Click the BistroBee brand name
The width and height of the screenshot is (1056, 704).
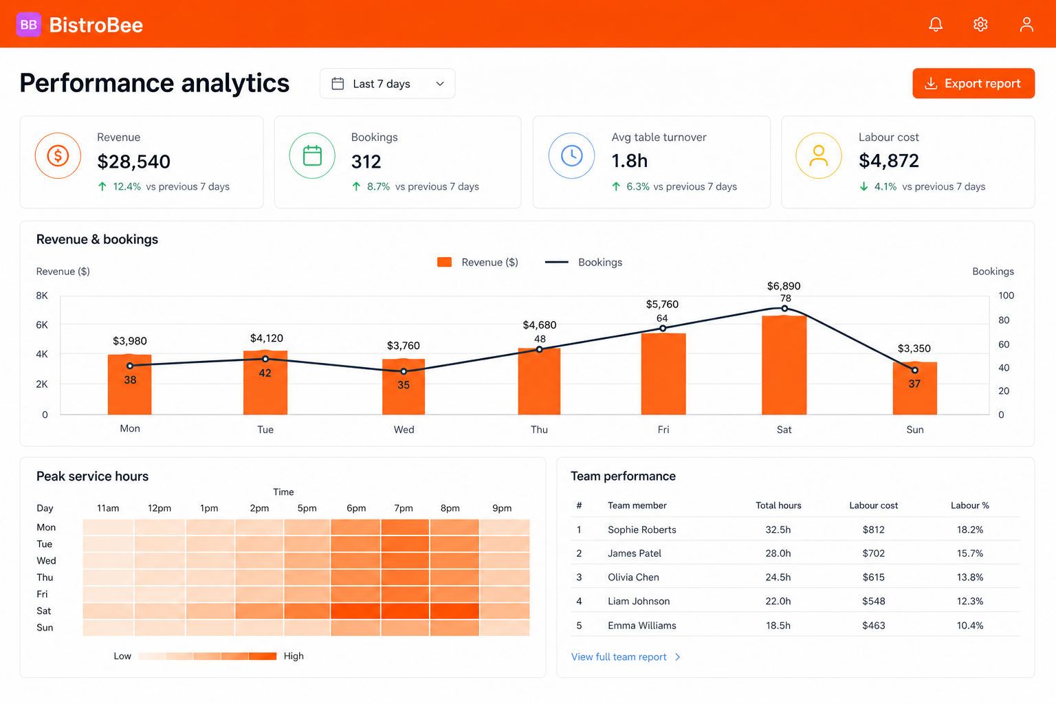click(96, 25)
